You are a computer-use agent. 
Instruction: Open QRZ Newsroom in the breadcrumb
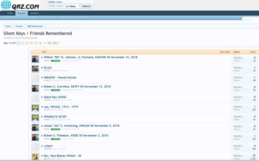35,26
